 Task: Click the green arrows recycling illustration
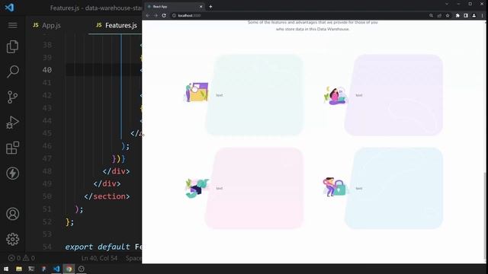pyautogui.click(x=197, y=188)
